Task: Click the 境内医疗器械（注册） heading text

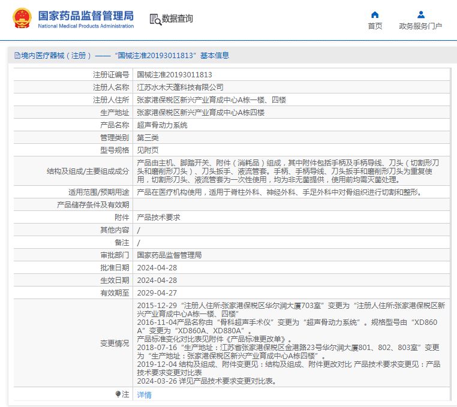Action: click(x=56, y=55)
